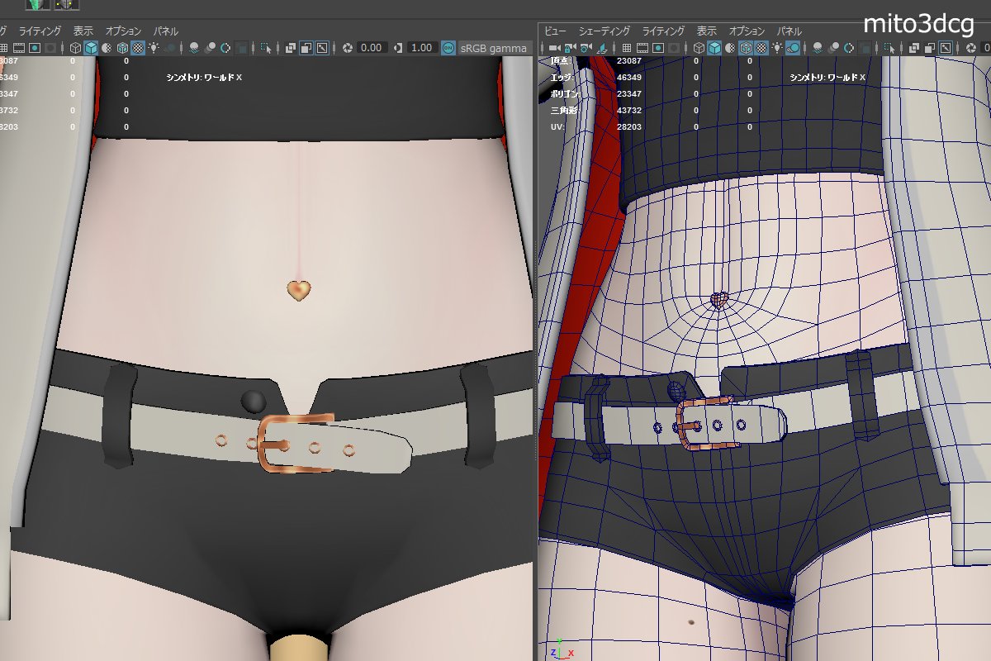991x661 pixels.
Task: Open パネル menu in left panel
Action: [x=165, y=31]
